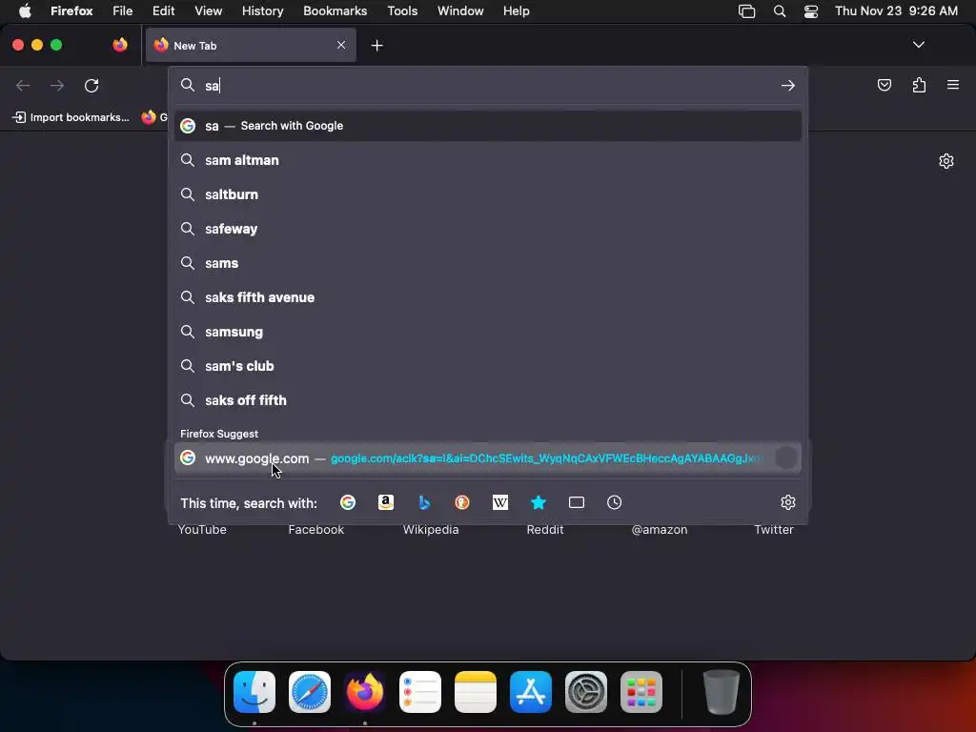Screen dimensions: 976x732
Task: Open the History menu
Action: [262, 10]
